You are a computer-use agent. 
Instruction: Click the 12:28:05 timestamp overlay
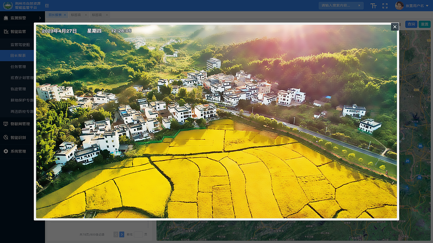point(121,31)
